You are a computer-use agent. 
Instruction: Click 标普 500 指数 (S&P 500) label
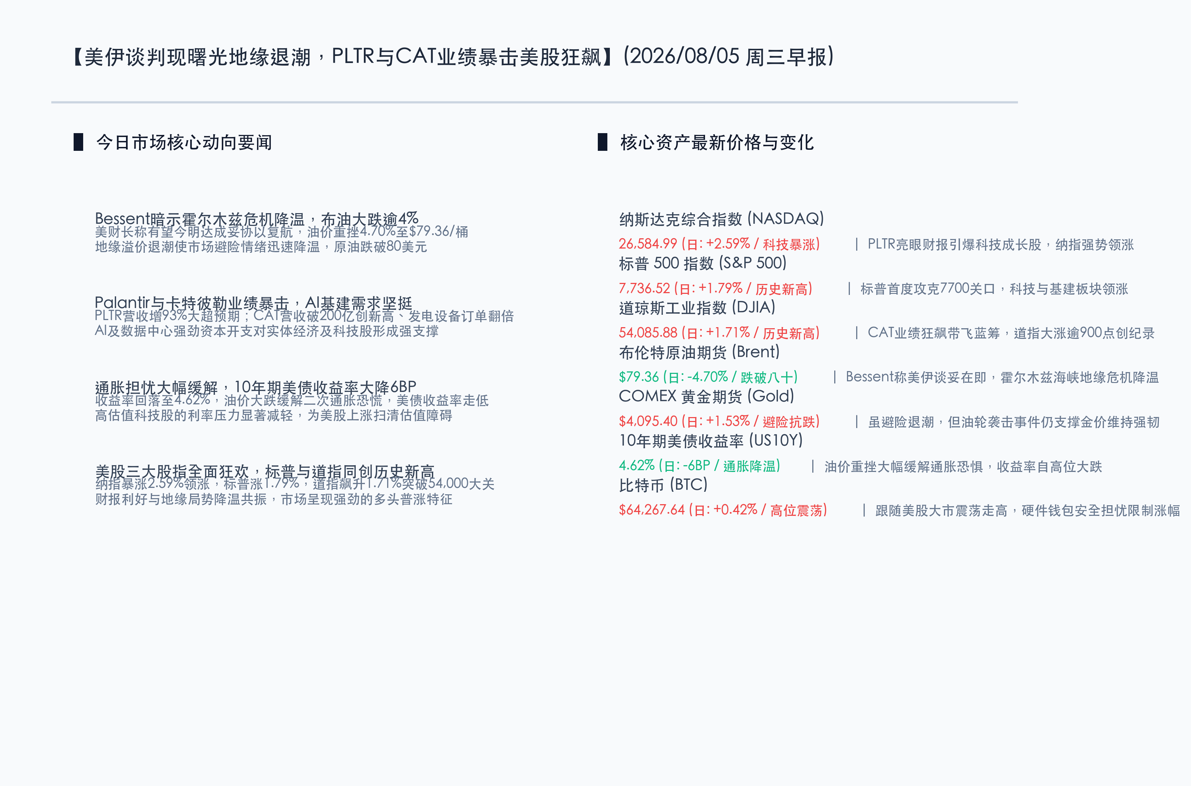pyautogui.click(x=703, y=263)
